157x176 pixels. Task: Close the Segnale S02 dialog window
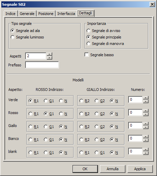pyautogui.click(x=152, y=4)
